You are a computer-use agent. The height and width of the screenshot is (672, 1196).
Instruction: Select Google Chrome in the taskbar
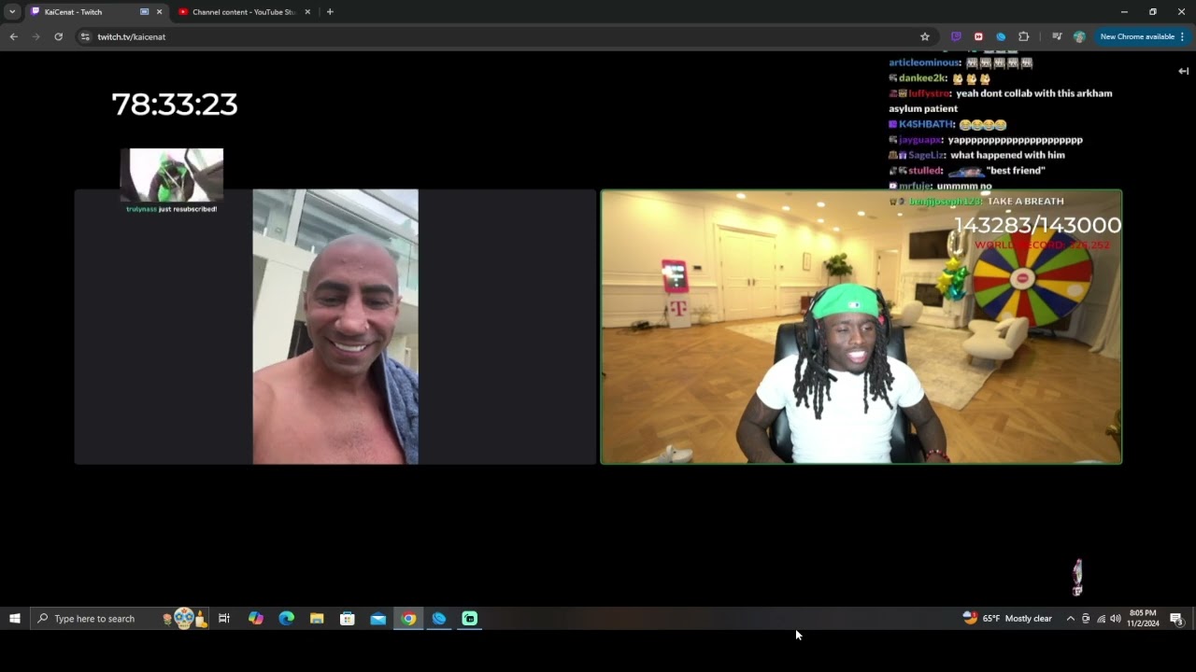coord(408,619)
